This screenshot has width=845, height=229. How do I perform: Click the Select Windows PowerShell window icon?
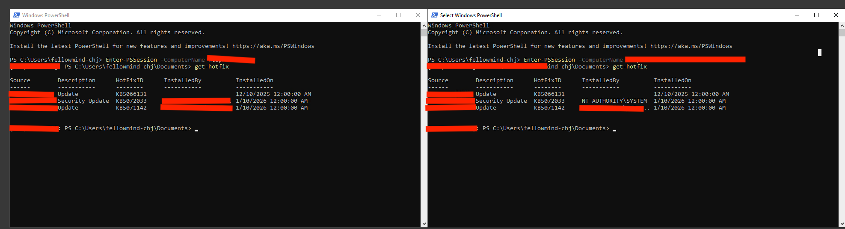pyautogui.click(x=435, y=15)
